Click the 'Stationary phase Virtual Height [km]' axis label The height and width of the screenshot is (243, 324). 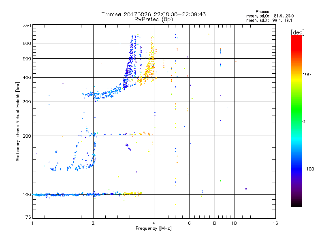pos(17,122)
